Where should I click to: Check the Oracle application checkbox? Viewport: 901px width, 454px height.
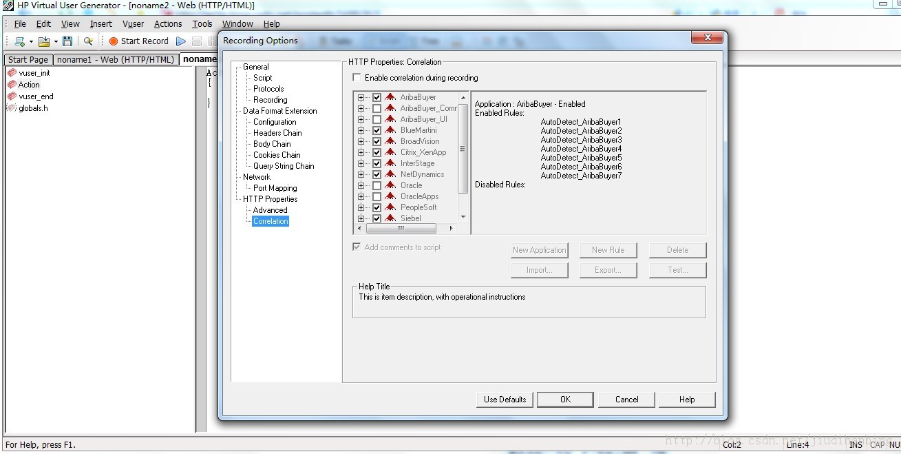pyautogui.click(x=377, y=185)
